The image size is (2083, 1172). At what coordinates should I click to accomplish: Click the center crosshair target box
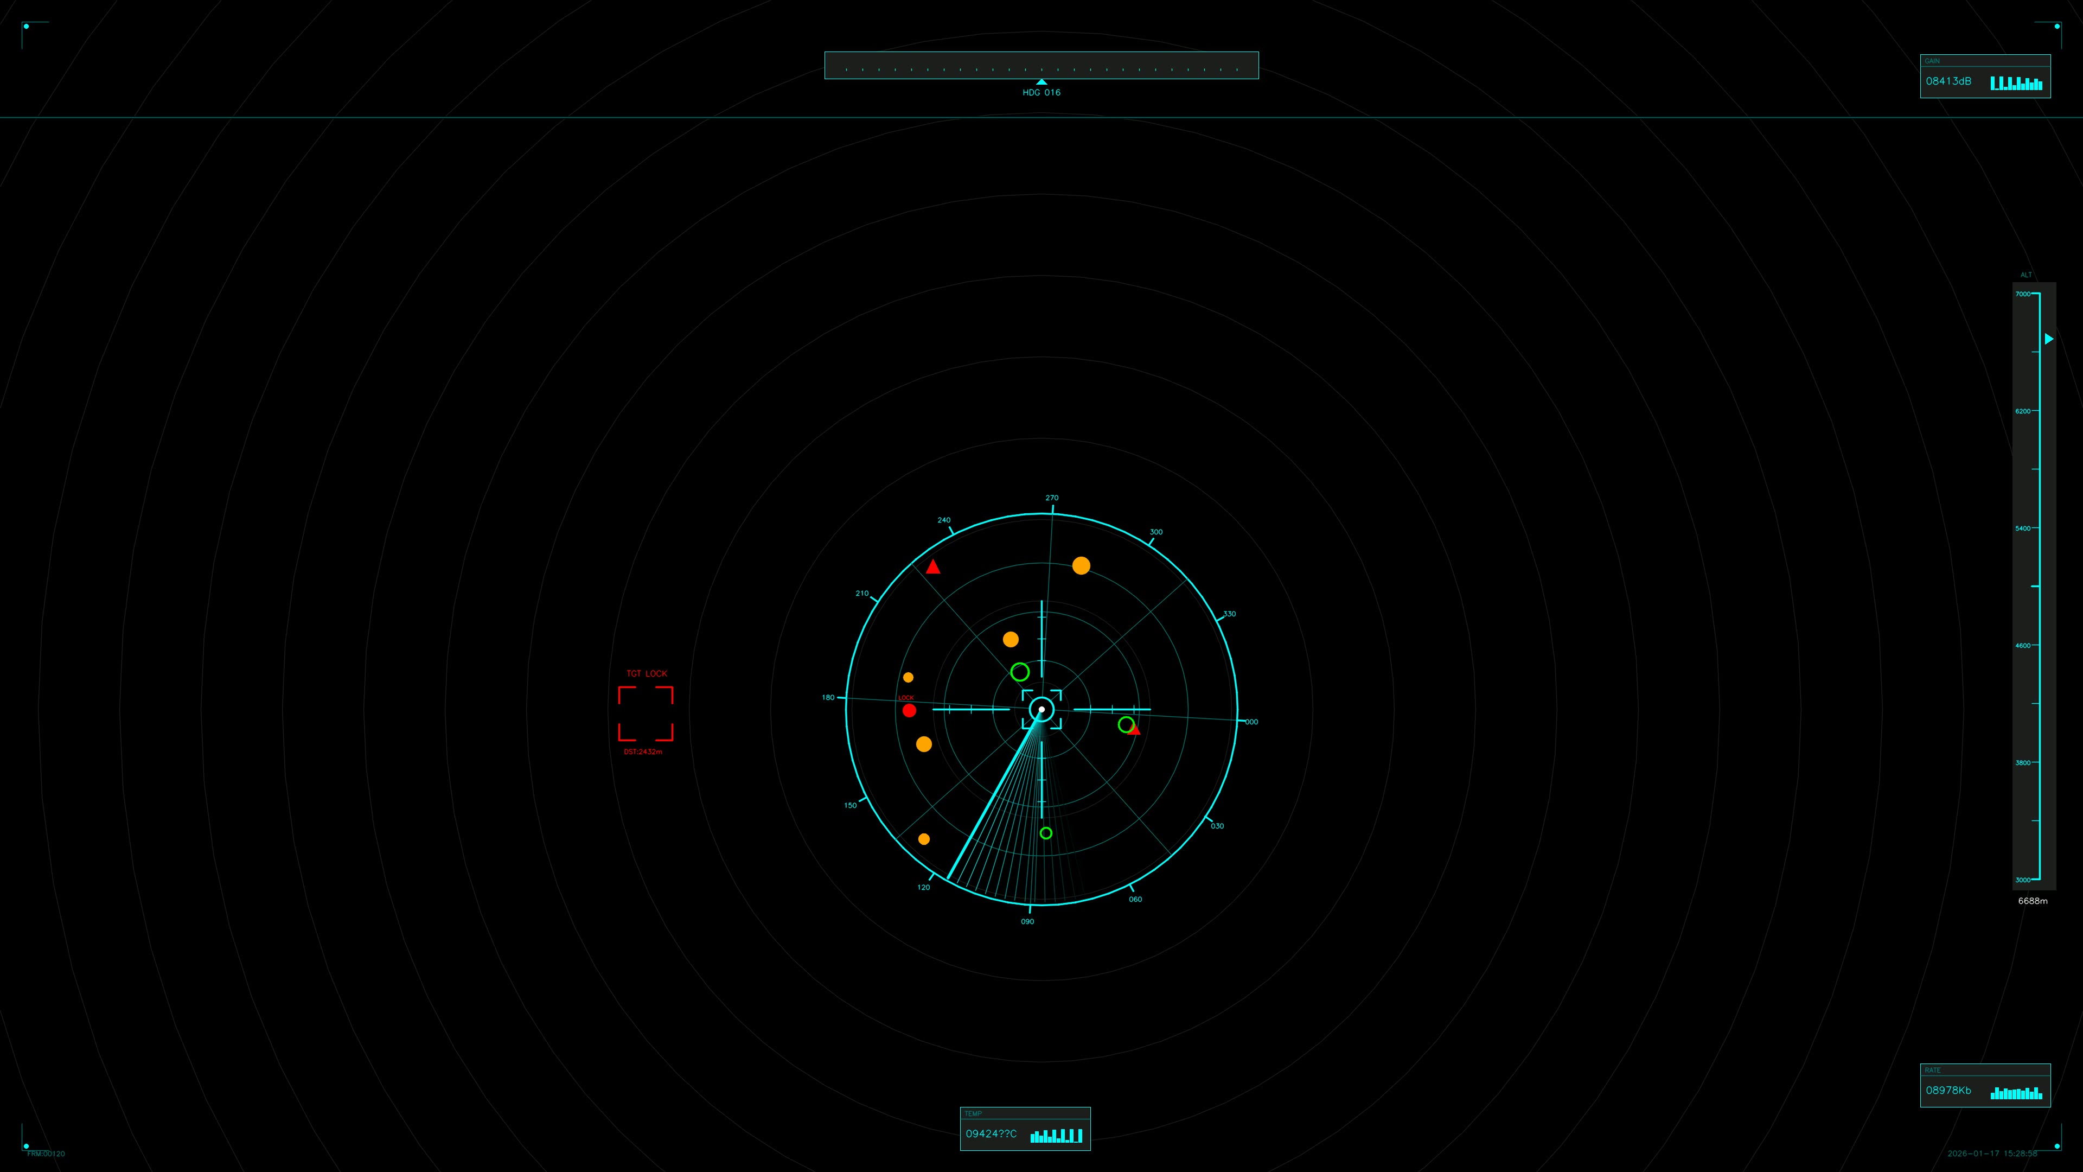[x=1041, y=709]
